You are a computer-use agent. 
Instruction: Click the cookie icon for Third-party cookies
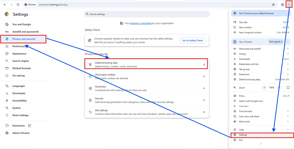[90, 77]
